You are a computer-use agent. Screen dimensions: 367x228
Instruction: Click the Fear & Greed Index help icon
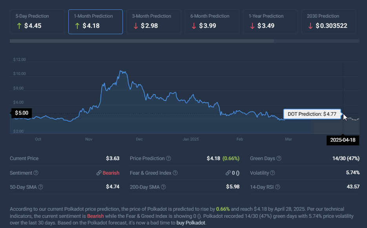[x=175, y=173]
